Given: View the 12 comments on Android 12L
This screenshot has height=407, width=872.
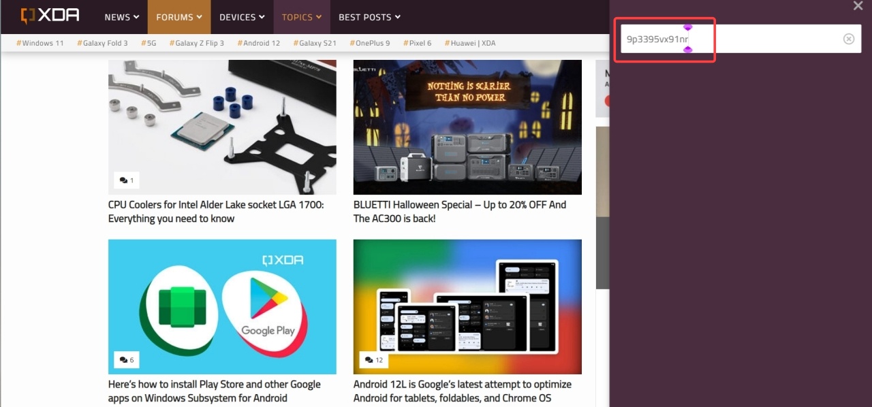Looking at the screenshot, I should pyautogui.click(x=374, y=359).
